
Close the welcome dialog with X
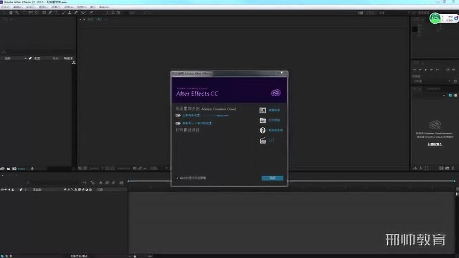point(282,73)
